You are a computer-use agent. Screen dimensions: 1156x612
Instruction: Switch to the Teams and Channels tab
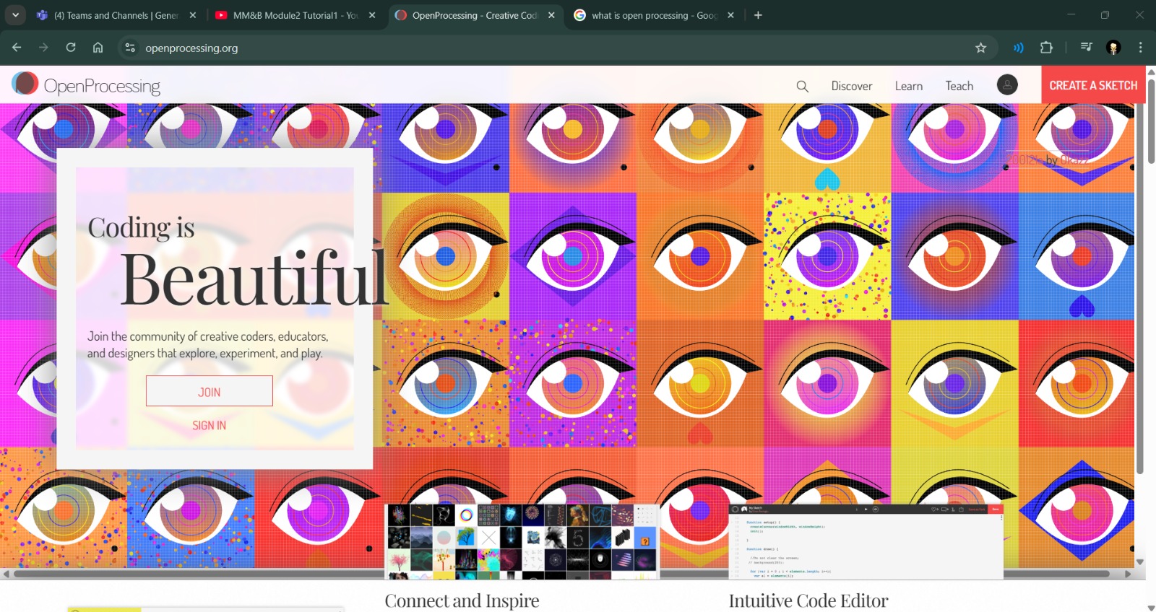(x=116, y=15)
